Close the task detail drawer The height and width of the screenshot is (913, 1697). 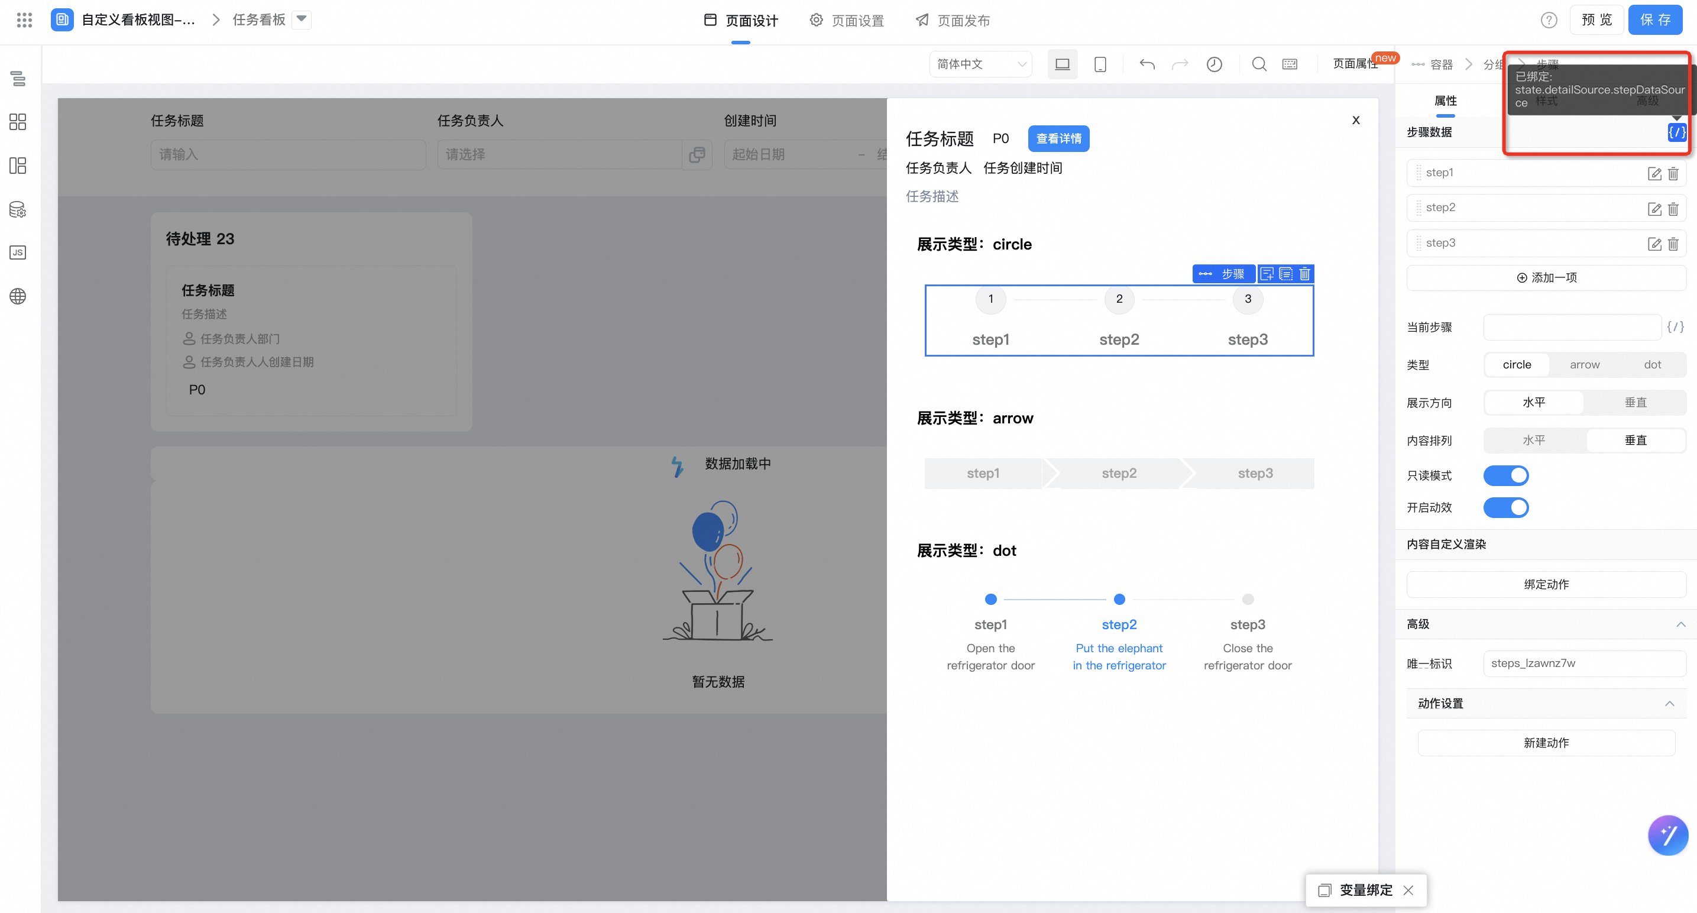coord(1356,120)
